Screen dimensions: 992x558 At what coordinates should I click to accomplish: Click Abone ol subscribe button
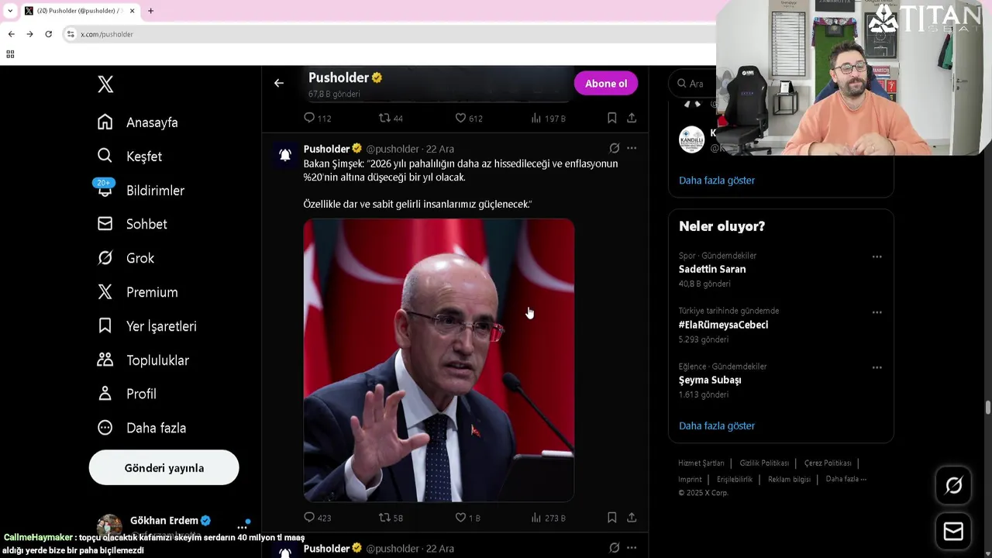(x=606, y=84)
